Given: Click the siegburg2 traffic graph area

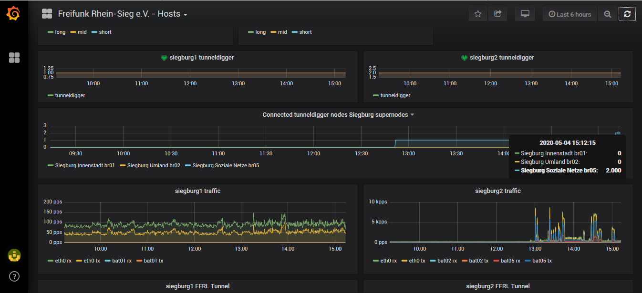Looking at the screenshot, I should coord(505,222).
